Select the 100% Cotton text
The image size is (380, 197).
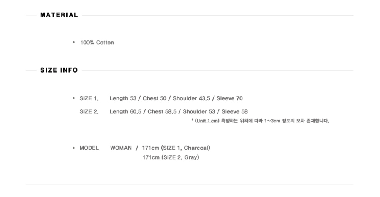[x=97, y=43]
